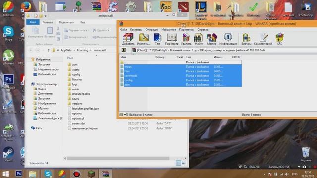
Task: Switch to Главная tab in Explorer ribbon
Action: pyautogui.click(x=48, y=22)
